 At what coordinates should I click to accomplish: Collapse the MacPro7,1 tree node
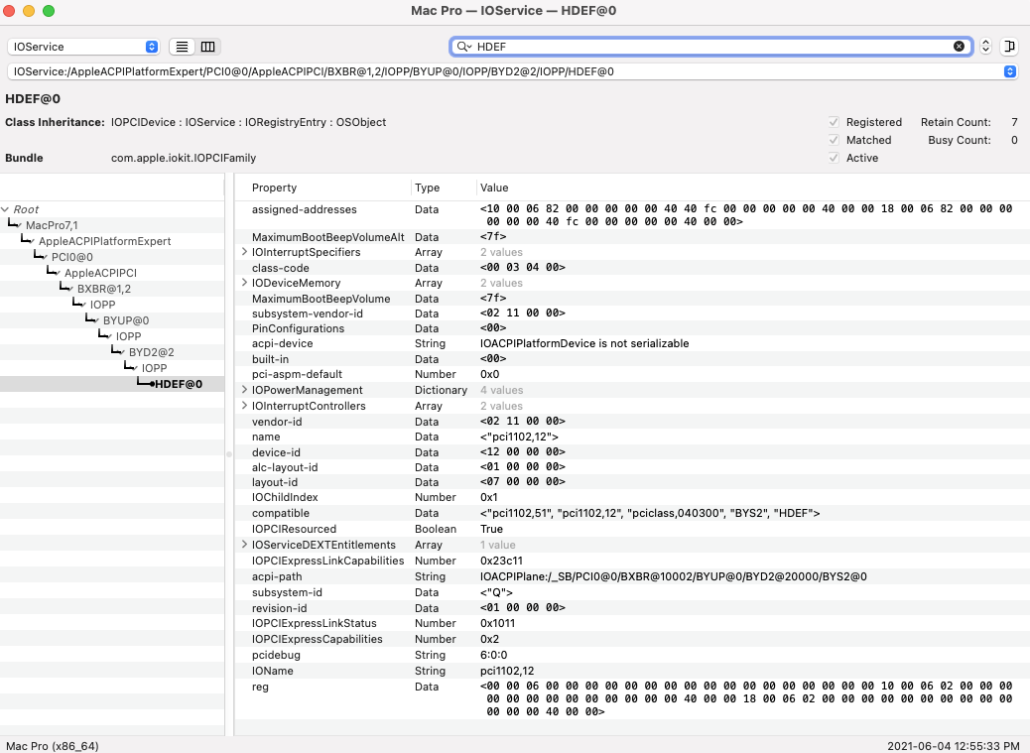(x=18, y=225)
